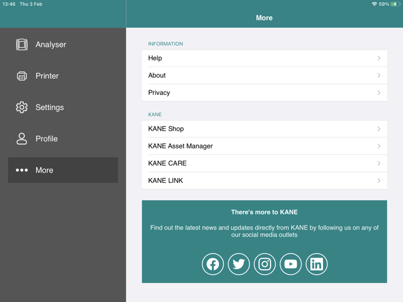
Task: Tap the Printer icon in sidebar
Action: coord(22,76)
